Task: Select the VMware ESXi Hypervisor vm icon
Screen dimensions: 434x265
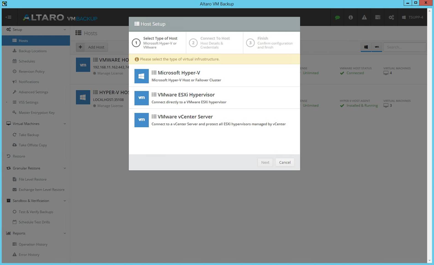Action: [141, 98]
